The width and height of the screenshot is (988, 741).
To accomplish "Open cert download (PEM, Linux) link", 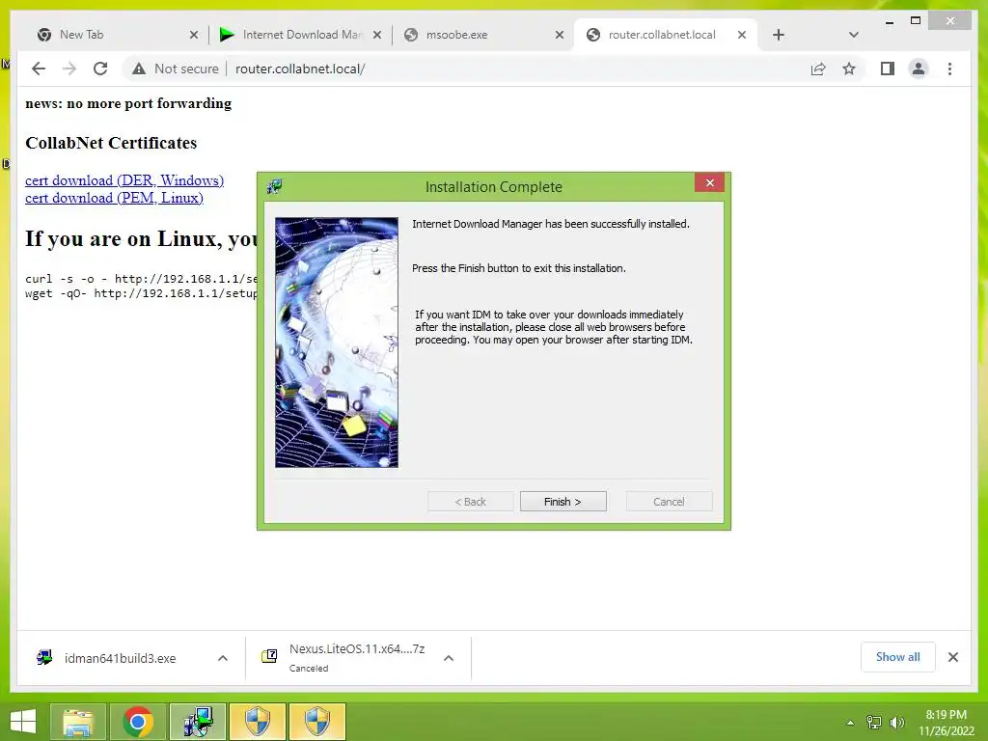I will (x=114, y=198).
